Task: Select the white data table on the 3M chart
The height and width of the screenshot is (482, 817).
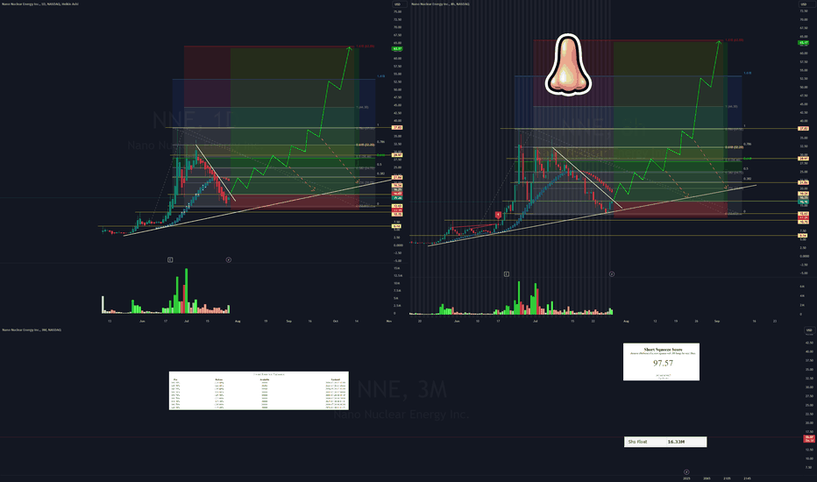Action: point(259,391)
